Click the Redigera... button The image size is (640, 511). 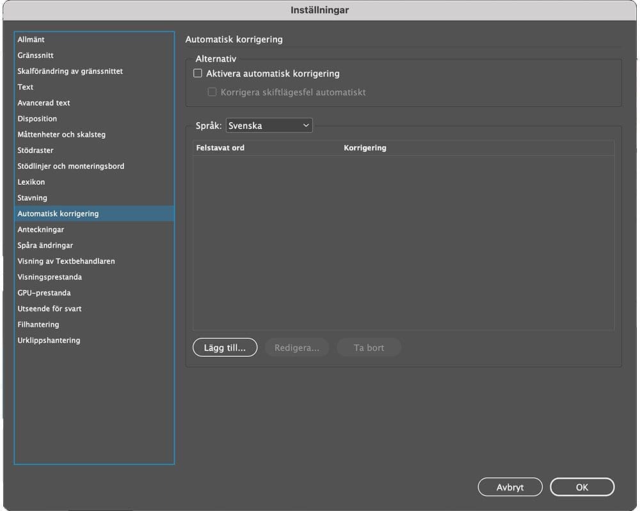(x=297, y=347)
